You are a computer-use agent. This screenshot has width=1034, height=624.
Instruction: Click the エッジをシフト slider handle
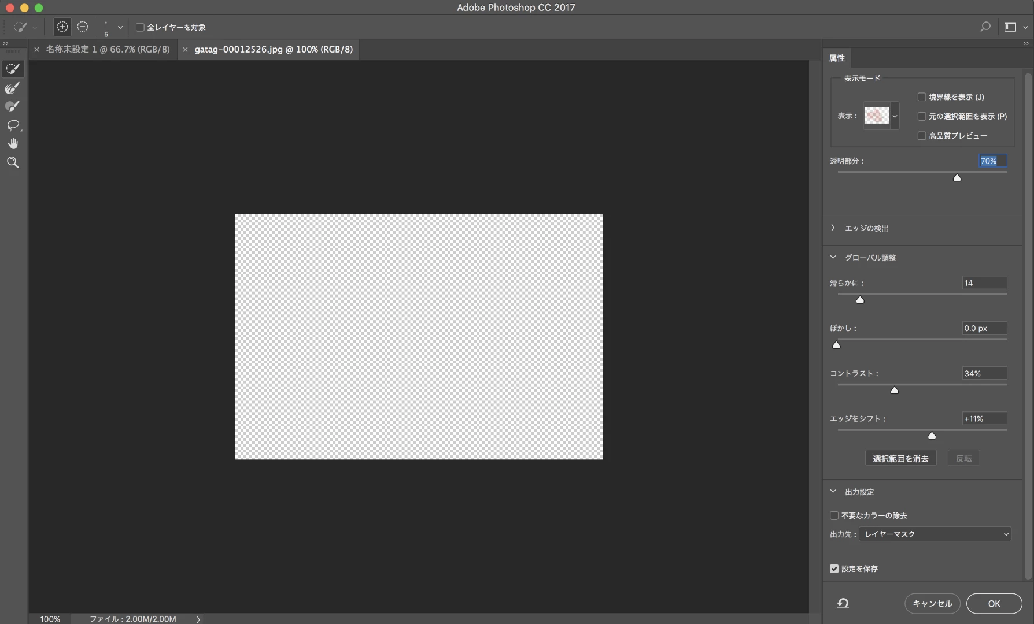tap(932, 436)
